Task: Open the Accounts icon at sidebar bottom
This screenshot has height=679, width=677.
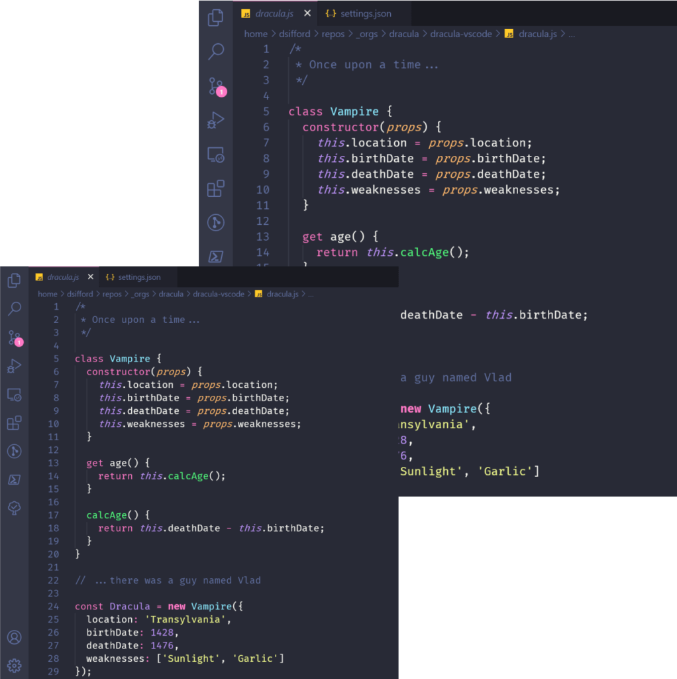Action: [14, 637]
